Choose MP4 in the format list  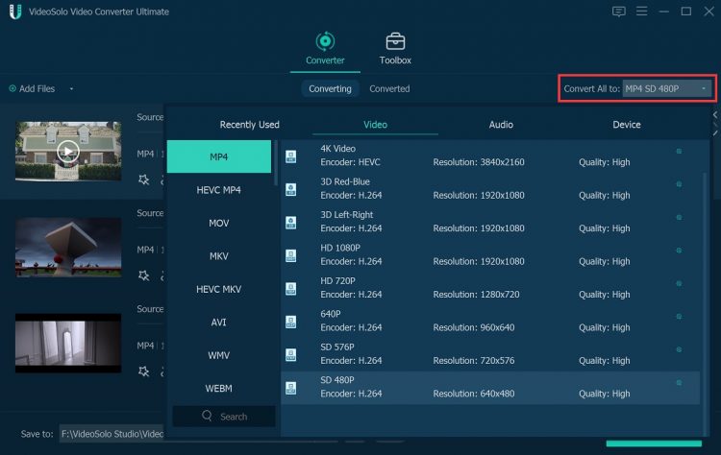click(219, 157)
